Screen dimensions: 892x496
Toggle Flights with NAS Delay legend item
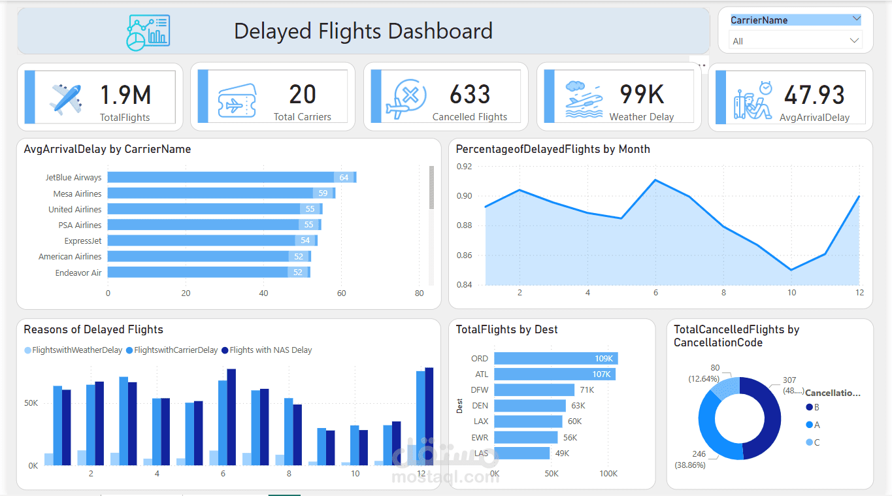267,350
